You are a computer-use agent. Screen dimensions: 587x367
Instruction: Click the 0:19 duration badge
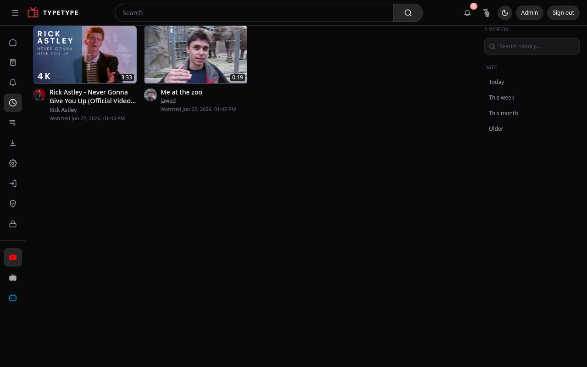pyautogui.click(x=238, y=78)
